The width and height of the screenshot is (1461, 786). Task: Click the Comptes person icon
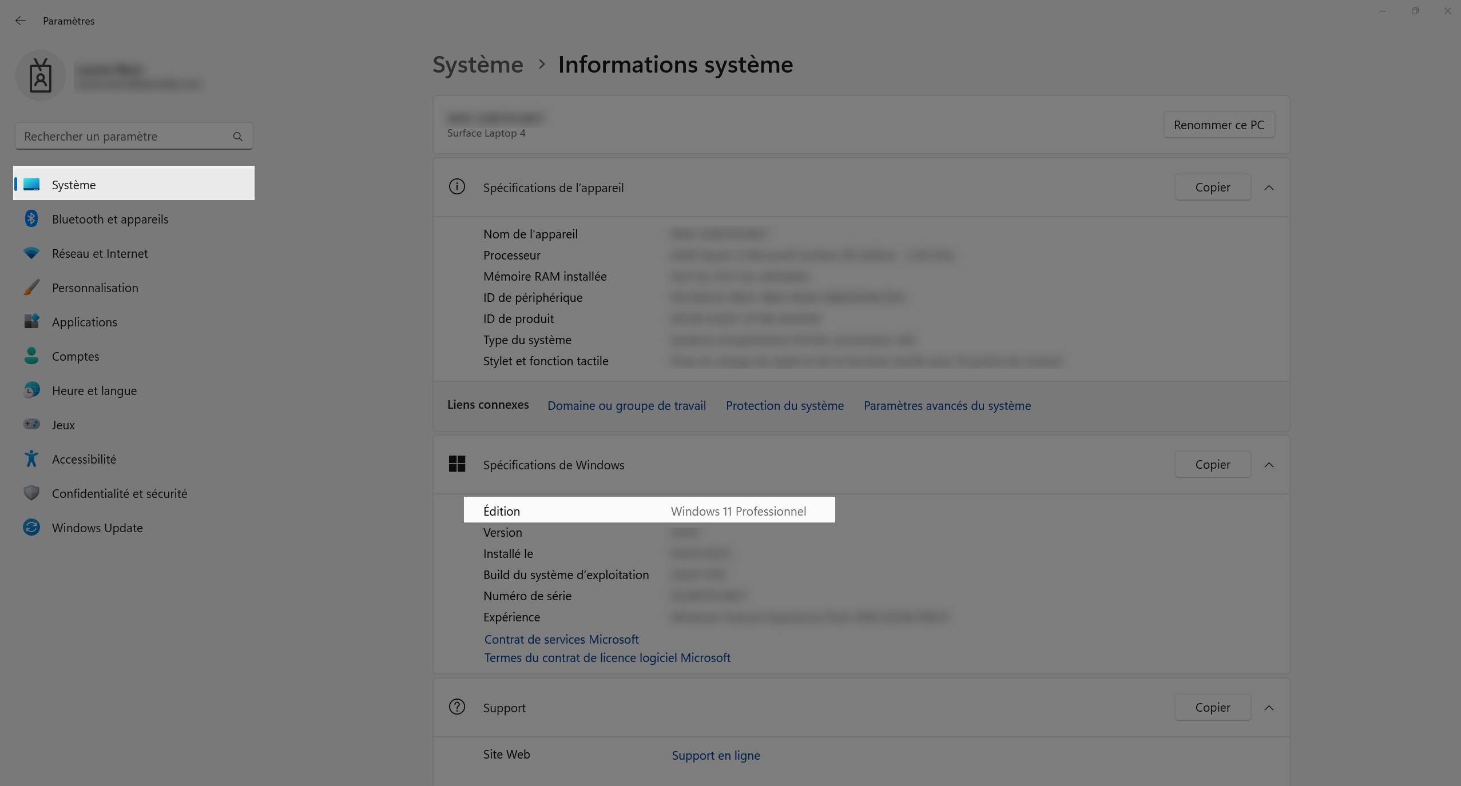click(x=31, y=356)
